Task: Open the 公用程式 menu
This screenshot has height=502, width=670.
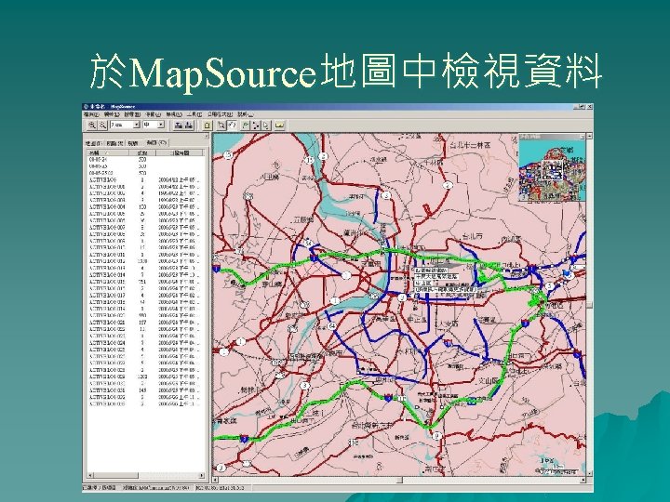Action: click(x=220, y=114)
